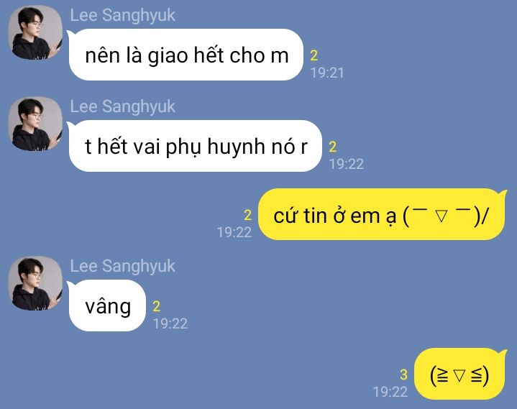Viewport: 517px width, 409px height.
Task: Tap the Lee Sanghyuk name above "vâng"
Action: pyautogui.click(x=122, y=266)
